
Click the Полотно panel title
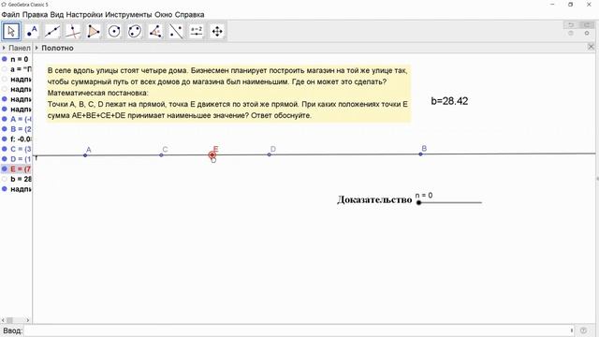click(57, 48)
